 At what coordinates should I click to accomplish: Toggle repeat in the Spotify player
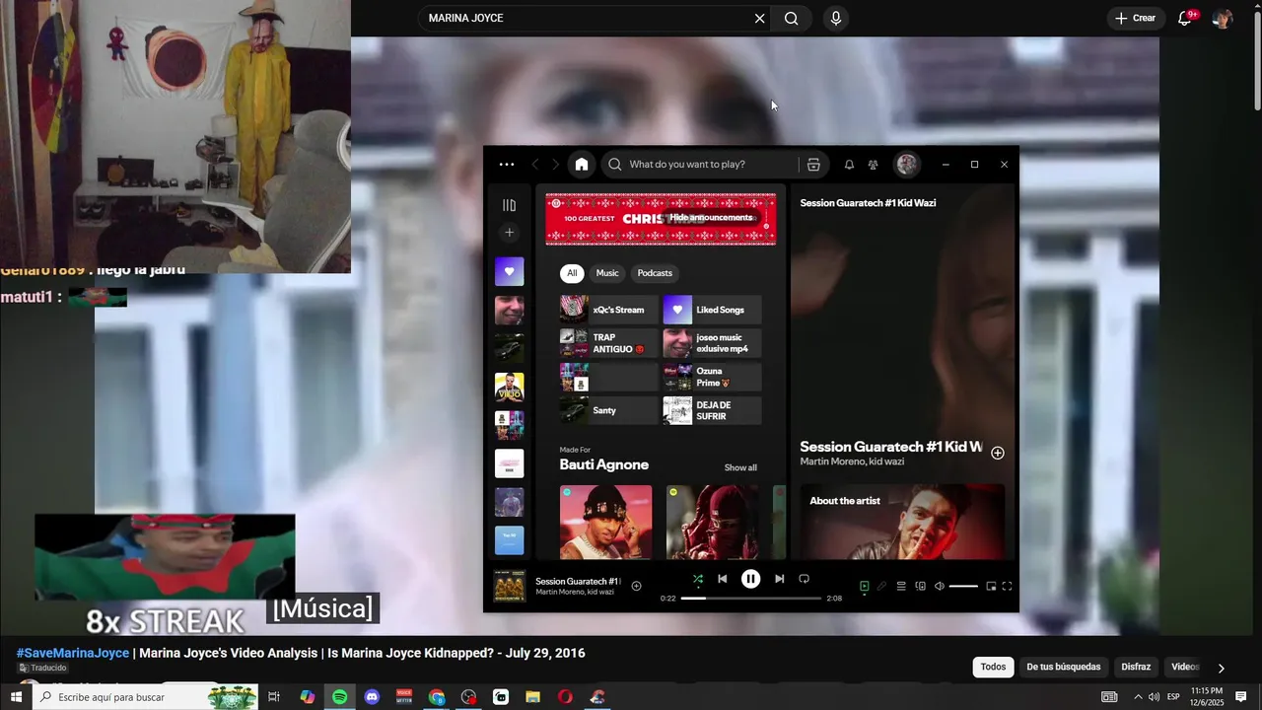(804, 579)
